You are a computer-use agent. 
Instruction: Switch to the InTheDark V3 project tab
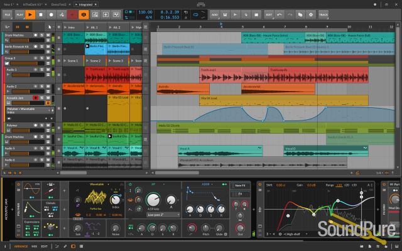[32, 4]
